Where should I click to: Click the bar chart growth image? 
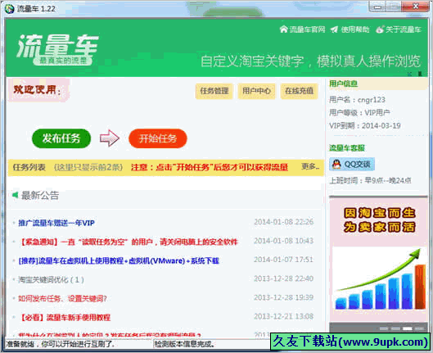(379, 279)
